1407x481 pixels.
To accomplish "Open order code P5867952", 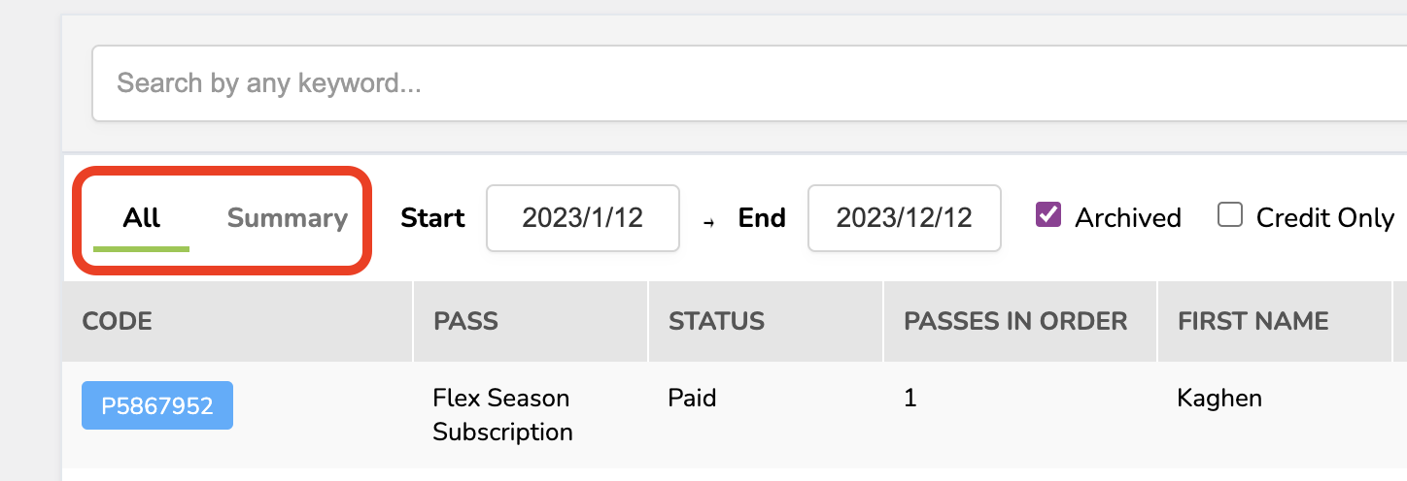I will point(157,405).
